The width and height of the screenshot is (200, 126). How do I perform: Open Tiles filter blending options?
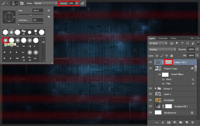[193, 84]
